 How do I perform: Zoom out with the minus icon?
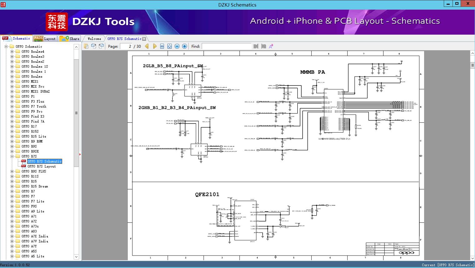coord(177,46)
